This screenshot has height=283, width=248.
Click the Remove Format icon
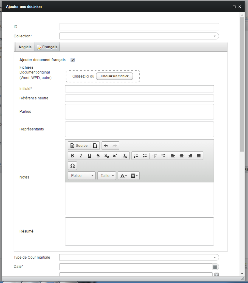point(125,156)
